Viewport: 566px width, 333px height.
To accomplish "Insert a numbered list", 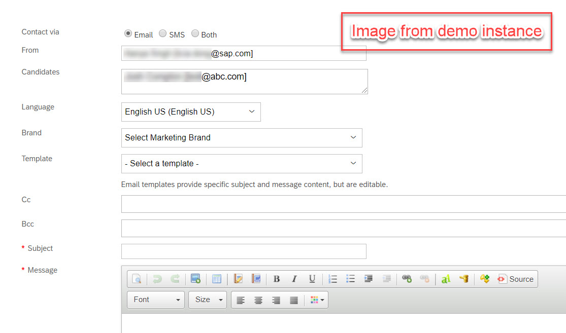I will (332, 279).
